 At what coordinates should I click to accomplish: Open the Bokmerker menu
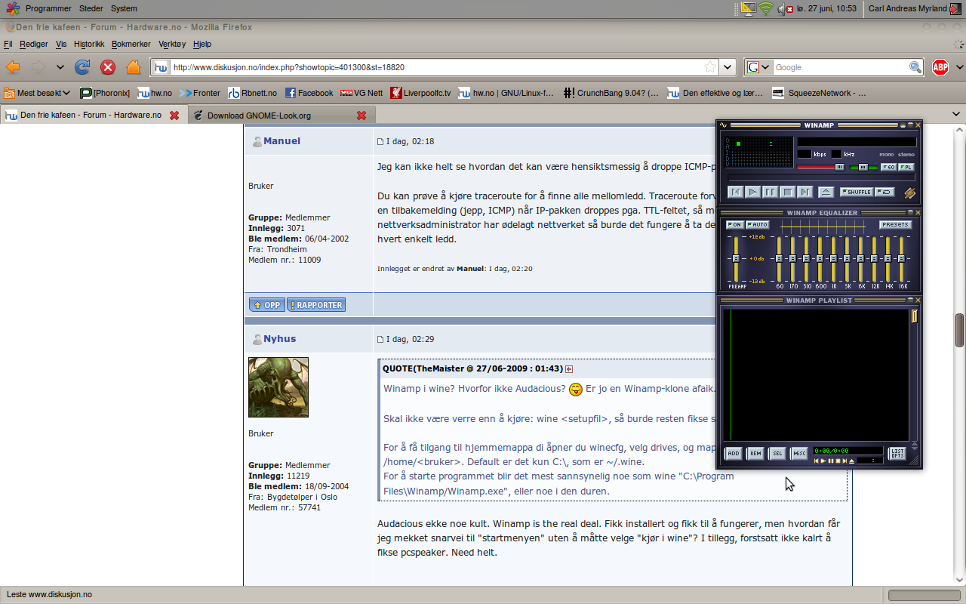[x=131, y=45]
